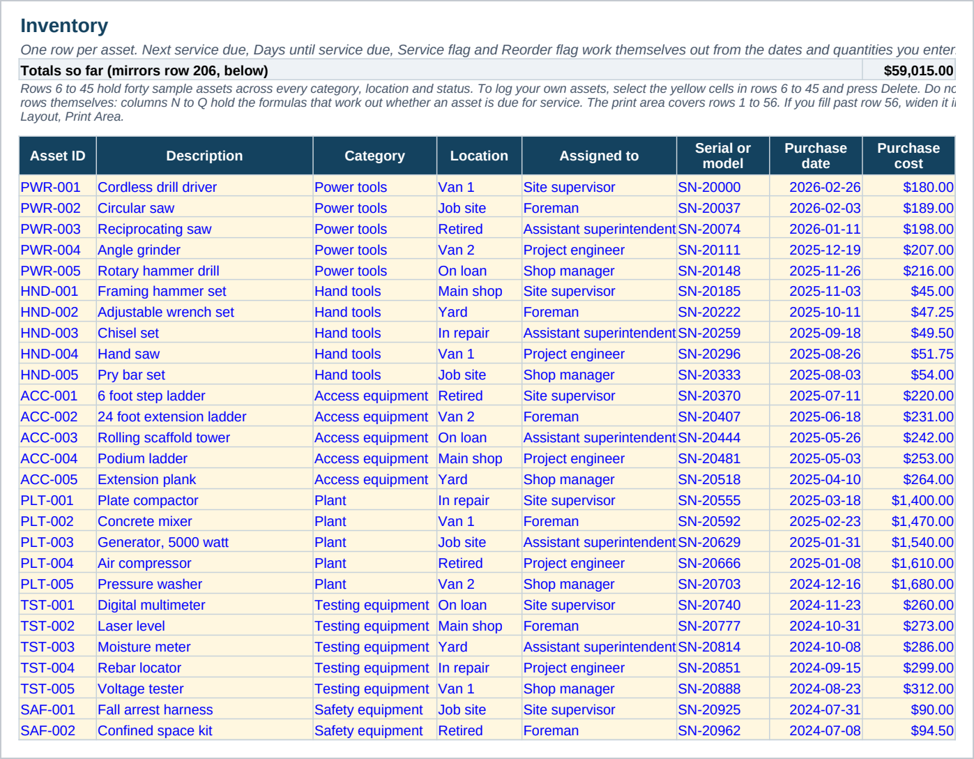Click the Description column header
974x759 pixels.
pos(204,156)
